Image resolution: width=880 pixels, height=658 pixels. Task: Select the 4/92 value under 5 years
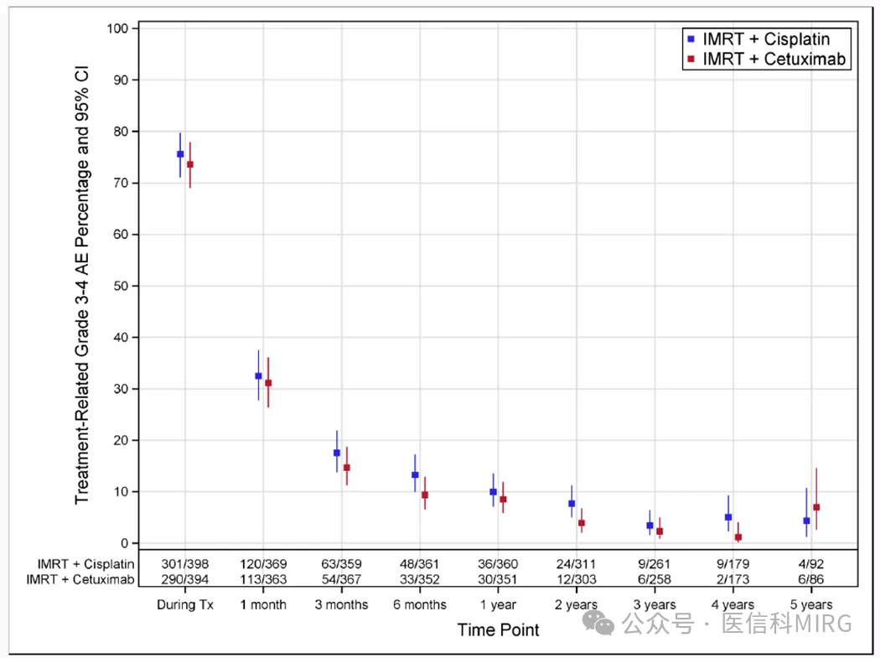[810, 562]
